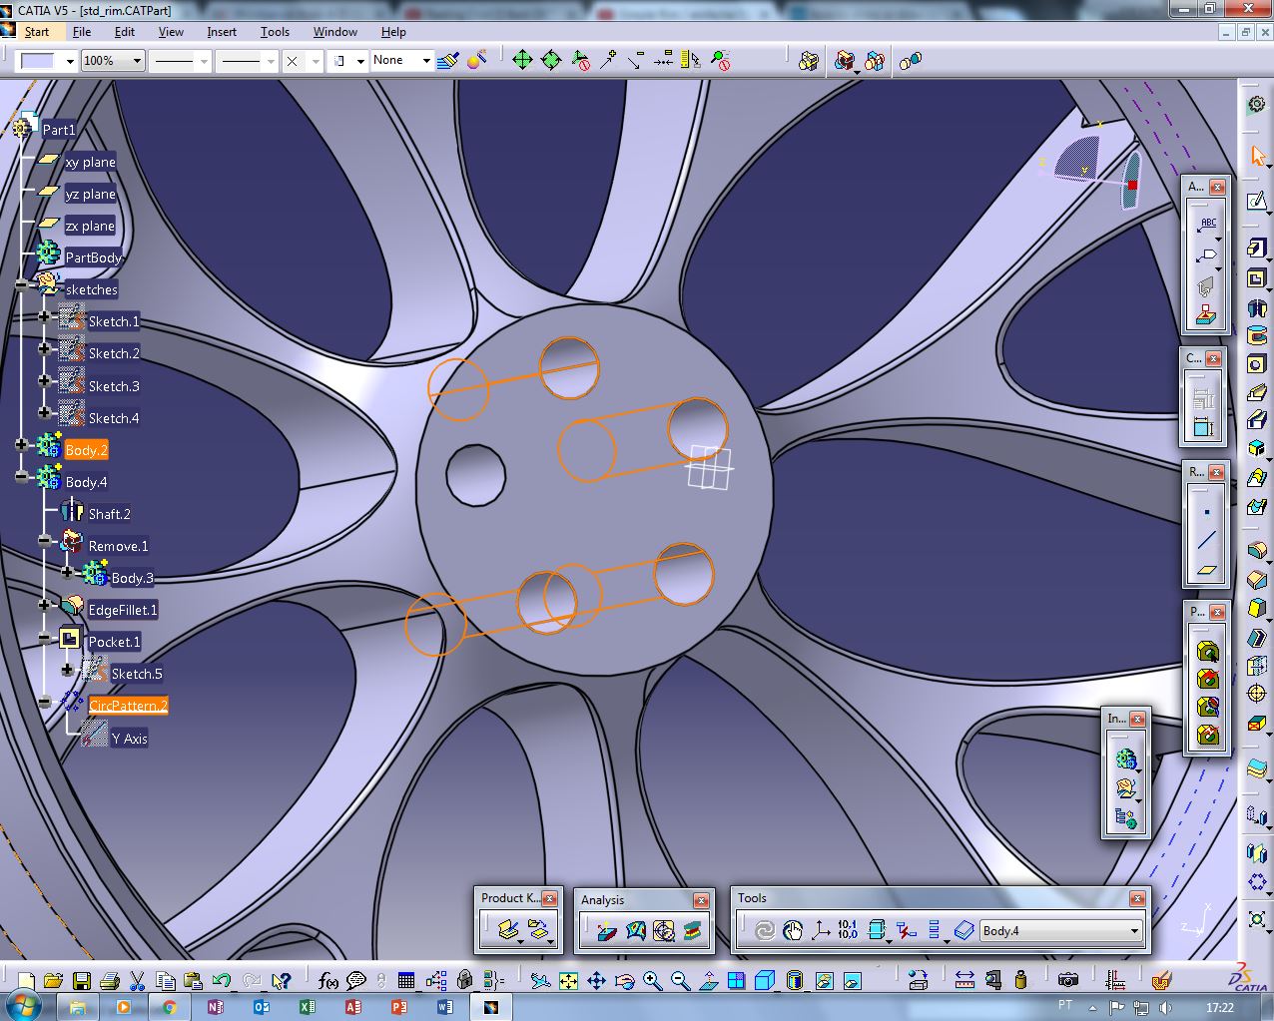
Task: Open the fill color swatch dropdown
Action: pos(70,61)
